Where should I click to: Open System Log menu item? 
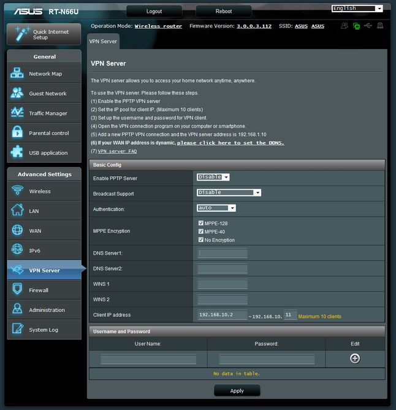pyautogui.click(x=44, y=330)
